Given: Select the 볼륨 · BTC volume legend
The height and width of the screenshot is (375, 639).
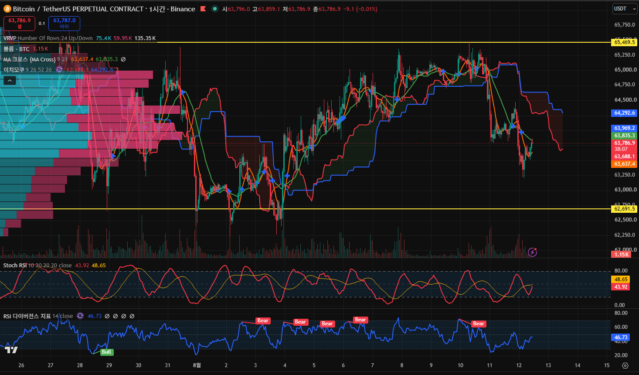Looking at the screenshot, I should 17,49.
